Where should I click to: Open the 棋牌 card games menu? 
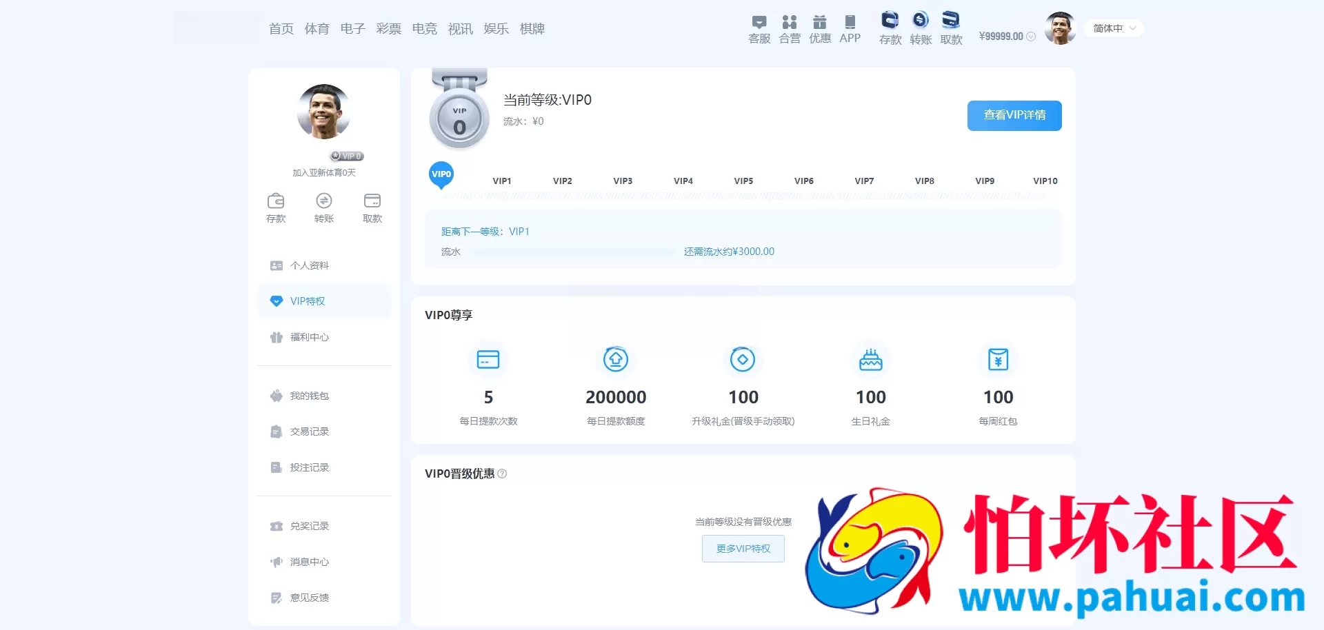click(x=532, y=29)
